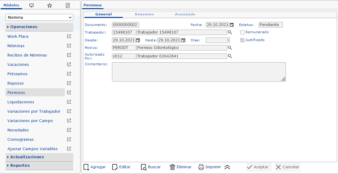Click the Motivo code field PERODT
This screenshot has width=338, height=174.
tap(124, 47)
